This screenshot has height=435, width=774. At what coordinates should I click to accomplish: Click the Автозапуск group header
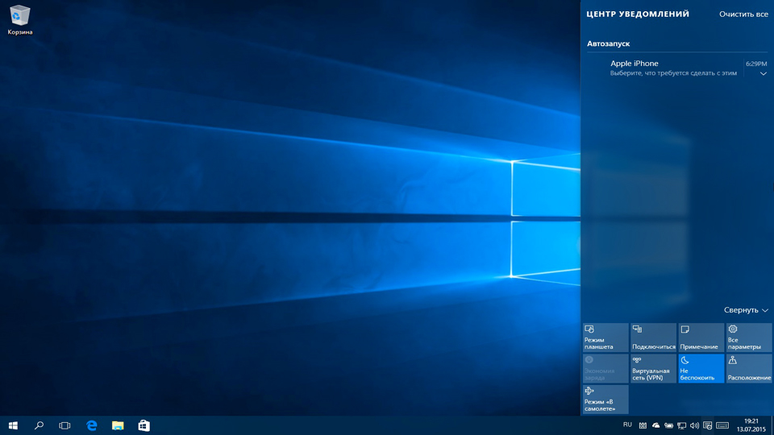tap(608, 43)
